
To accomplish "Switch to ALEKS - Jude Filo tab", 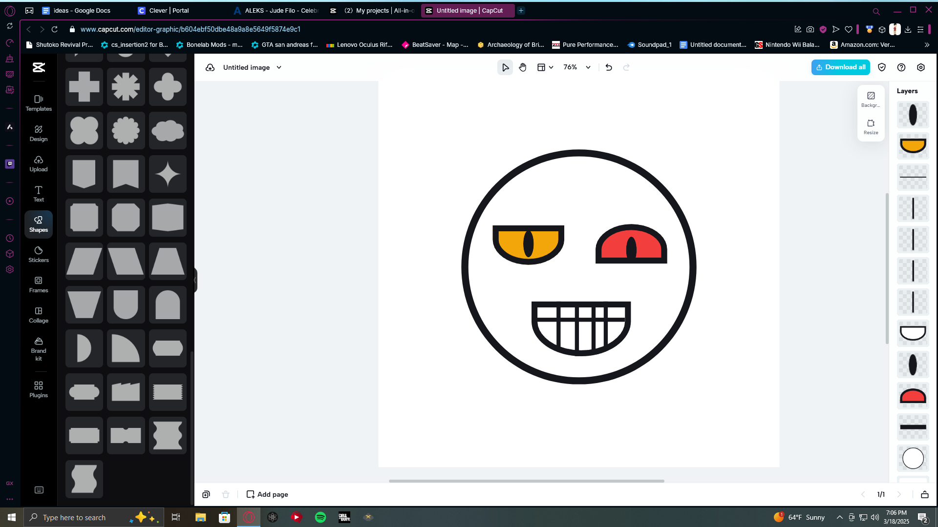I will click(x=277, y=10).
